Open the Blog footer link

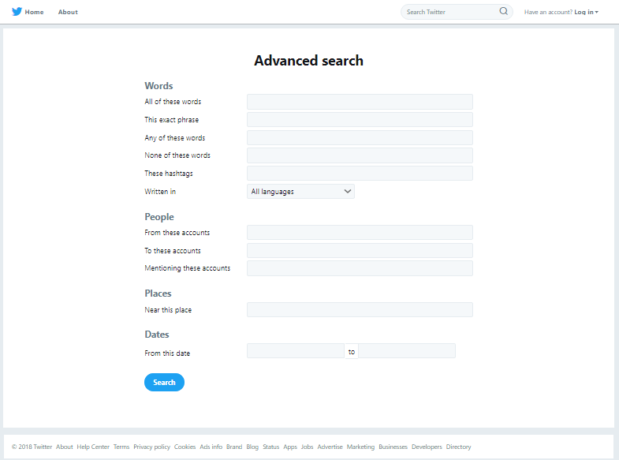pos(252,447)
